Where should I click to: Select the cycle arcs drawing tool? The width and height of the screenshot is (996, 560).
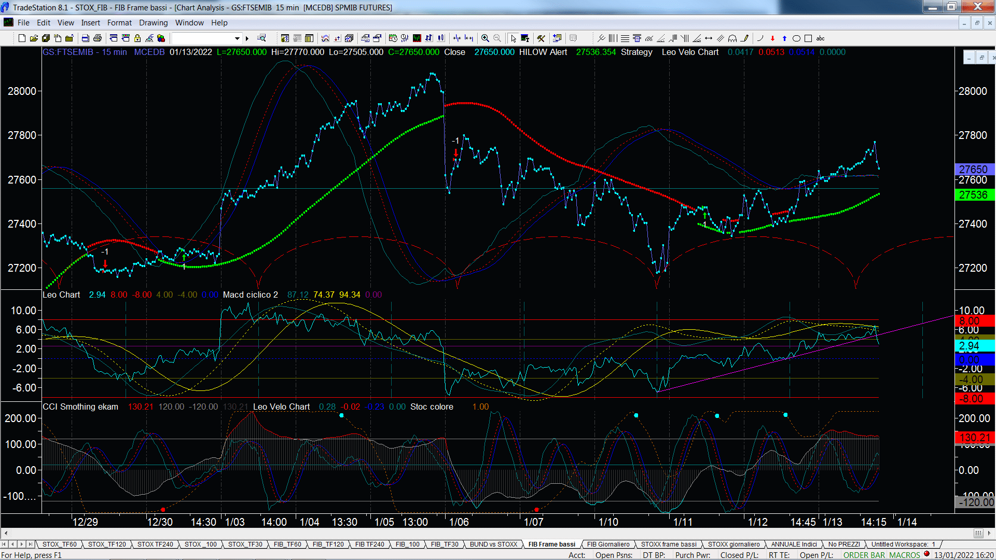click(x=732, y=38)
